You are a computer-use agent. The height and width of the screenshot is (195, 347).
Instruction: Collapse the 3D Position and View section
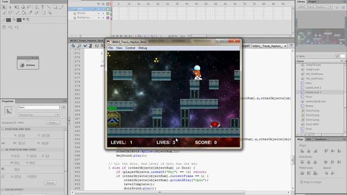click(3, 149)
